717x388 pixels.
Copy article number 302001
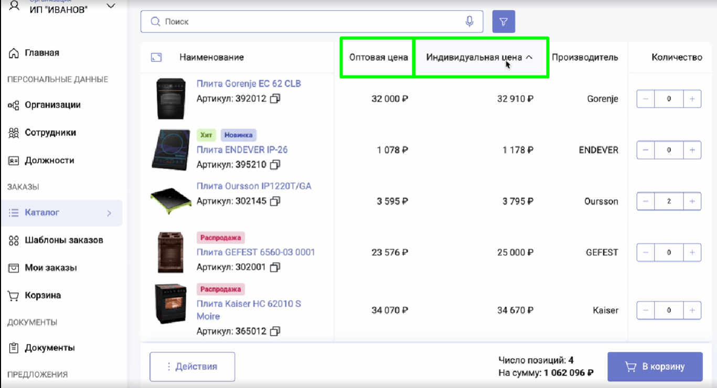point(275,267)
